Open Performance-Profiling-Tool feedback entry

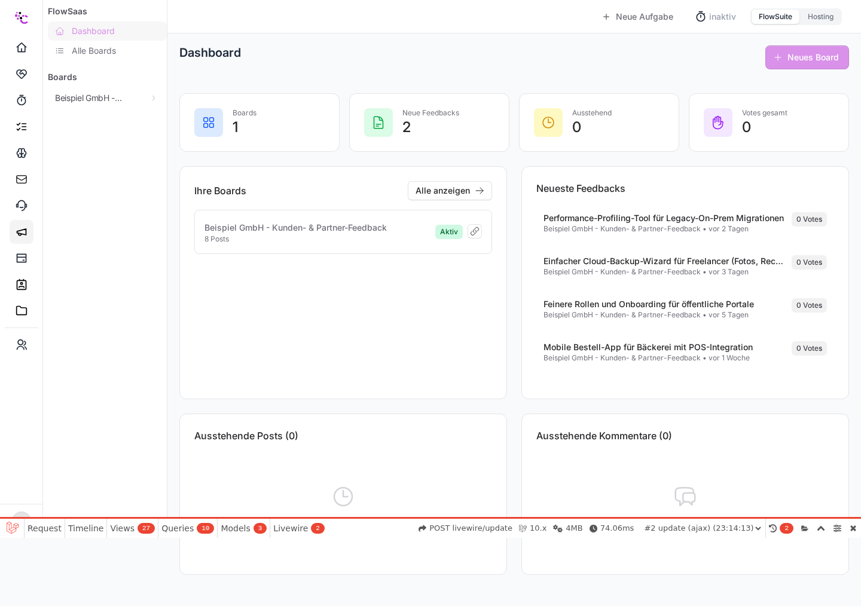pyautogui.click(x=685, y=223)
